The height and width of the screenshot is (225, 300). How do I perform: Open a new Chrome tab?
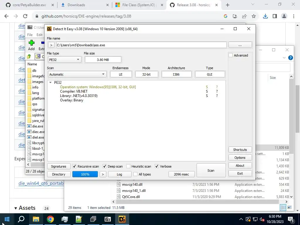(x=227, y=5)
